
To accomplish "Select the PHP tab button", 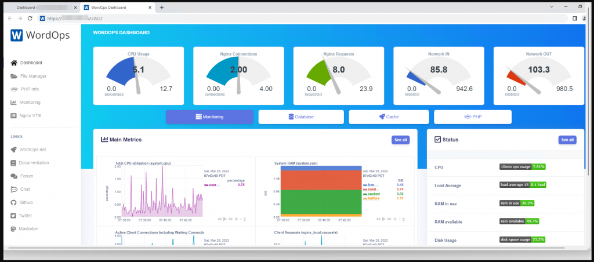I will [472, 117].
